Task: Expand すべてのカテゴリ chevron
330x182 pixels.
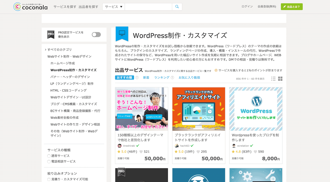Action: pyautogui.click(x=46, y=50)
